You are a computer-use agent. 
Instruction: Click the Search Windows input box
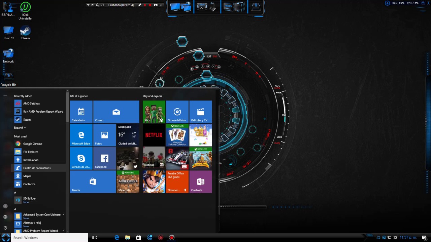[49, 238]
